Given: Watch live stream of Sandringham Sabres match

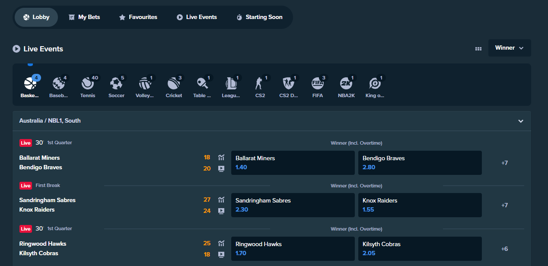Looking at the screenshot, I should point(221,211).
